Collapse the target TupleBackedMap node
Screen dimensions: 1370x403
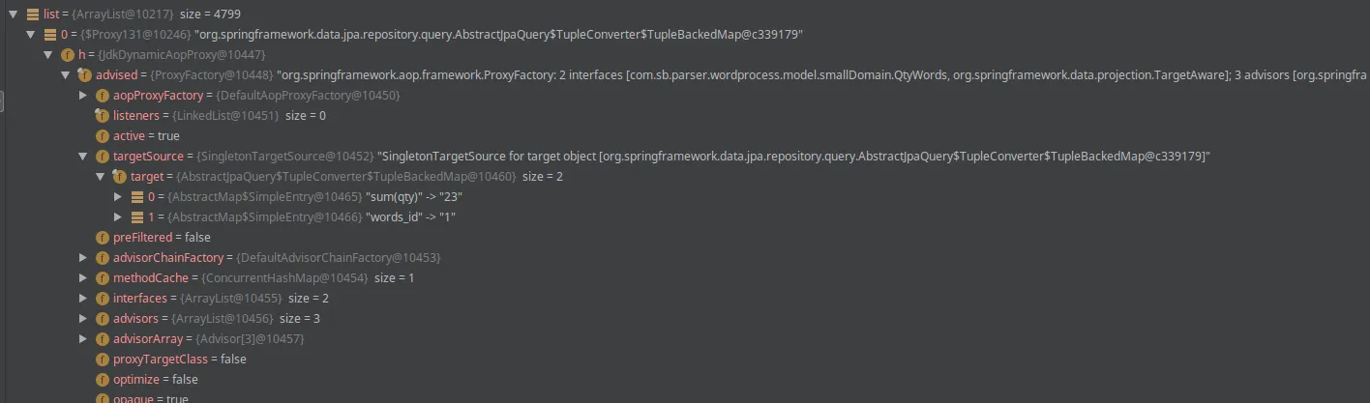(100, 177)
